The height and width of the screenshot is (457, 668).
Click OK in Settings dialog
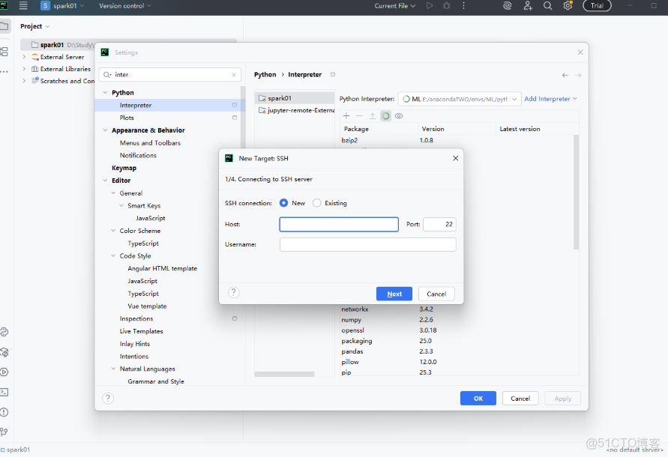tap(478, 399)
